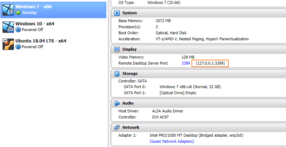Click the Ubuntu 64-bit VM icon
Image resolution: width=286 pixels, height=147 pixels.
click(x=8, y=44)
